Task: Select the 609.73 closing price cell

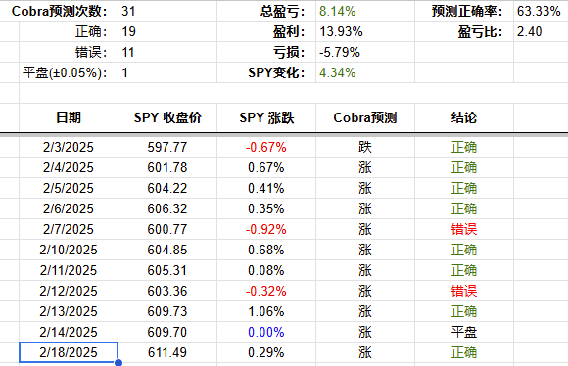Action: pyautogui.click(x=167, y=311)
